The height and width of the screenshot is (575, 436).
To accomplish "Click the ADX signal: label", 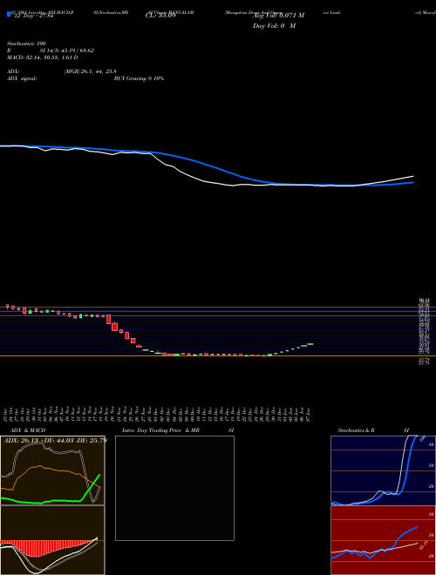I will [x=22, y=78].
